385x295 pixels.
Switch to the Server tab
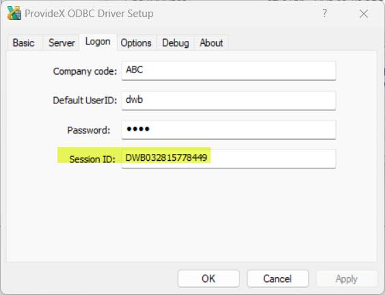point(62,42)
